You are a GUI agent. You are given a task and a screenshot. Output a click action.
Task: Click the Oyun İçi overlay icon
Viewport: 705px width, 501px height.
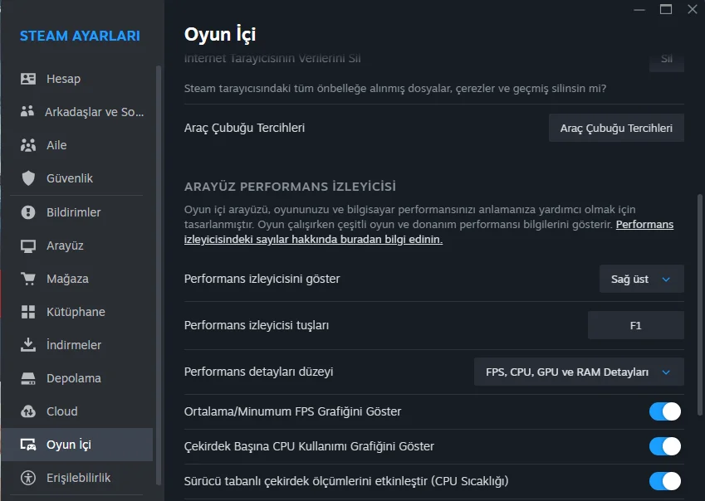(28, 445)
